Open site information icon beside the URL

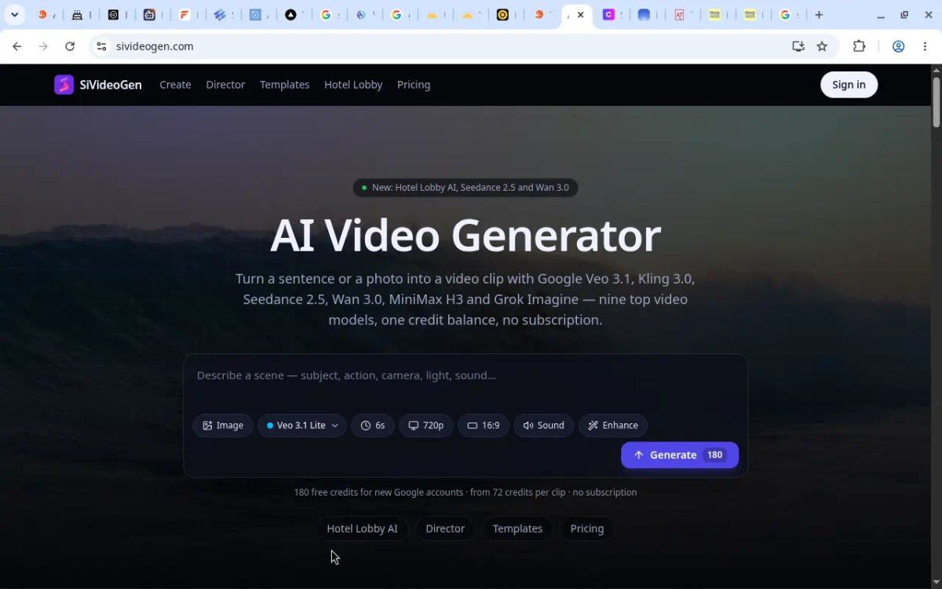[x=101, y=46]
